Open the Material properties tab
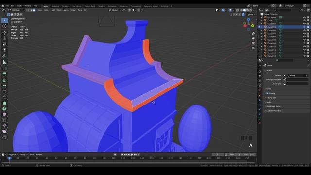The image size is (311, 175). tap(259, 123)
